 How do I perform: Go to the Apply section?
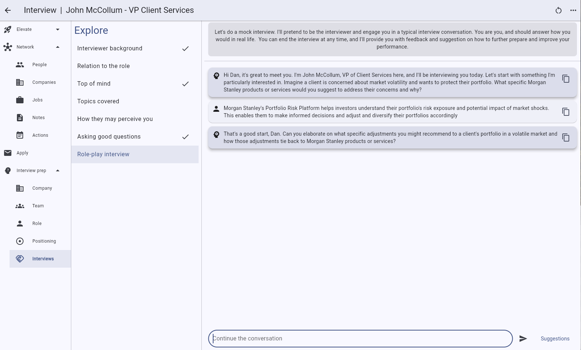click(x=22, y=153)
